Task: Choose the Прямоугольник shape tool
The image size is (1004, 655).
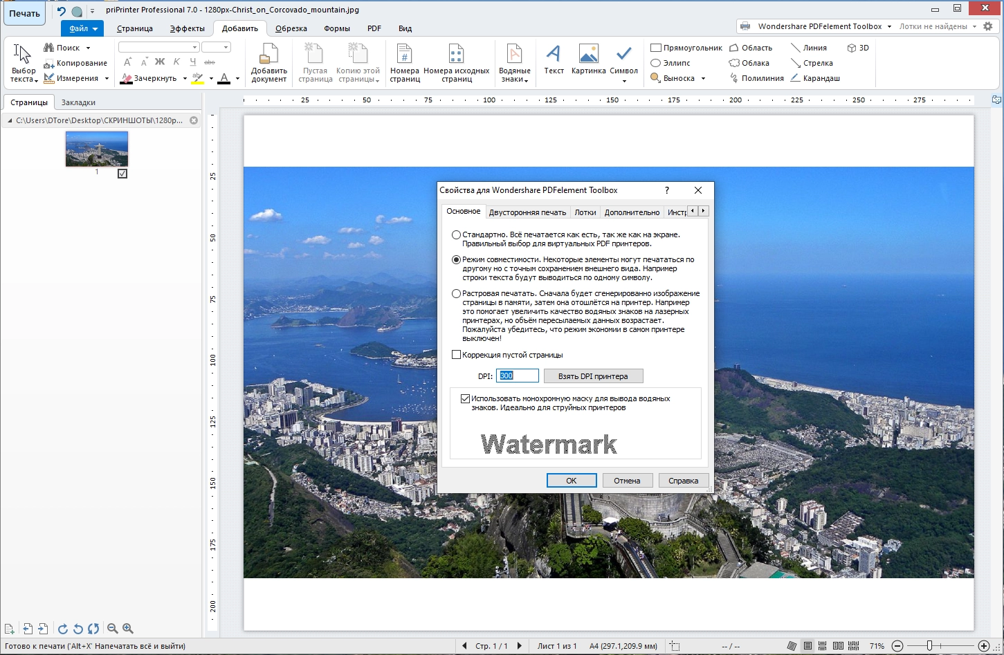Action: [686, 48]
